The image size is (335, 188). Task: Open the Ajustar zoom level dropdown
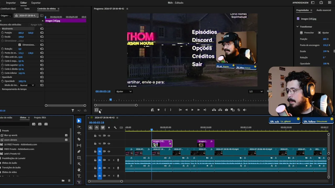point(124,91)
